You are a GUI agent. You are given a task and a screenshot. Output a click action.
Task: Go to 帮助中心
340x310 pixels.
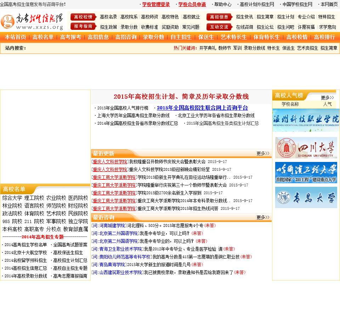(223, 5)
